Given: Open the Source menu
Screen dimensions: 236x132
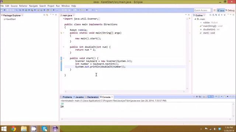Looking at the screenshot, I should tap(14, 6).
